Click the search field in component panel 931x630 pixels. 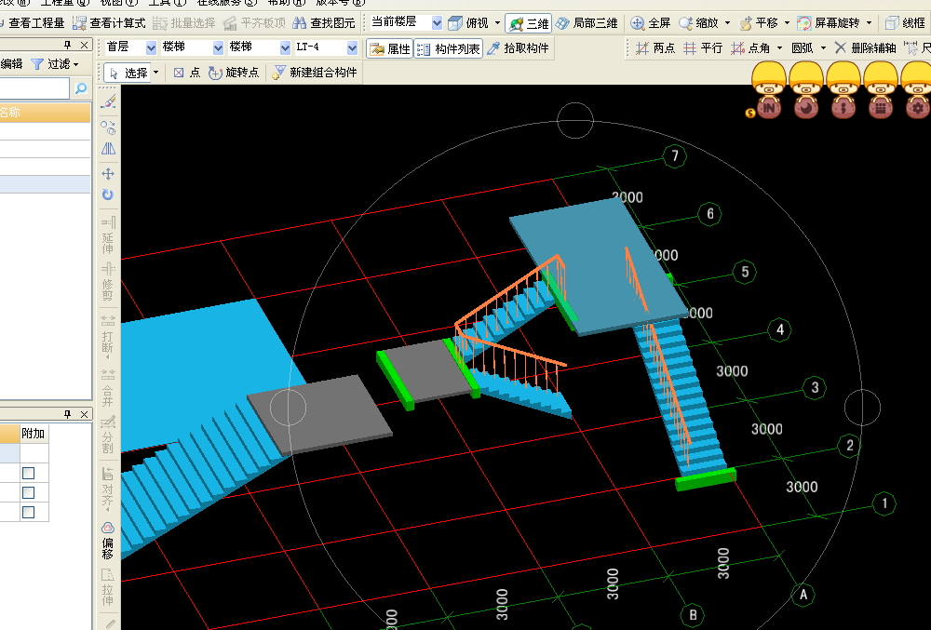(x=34, y=88)
